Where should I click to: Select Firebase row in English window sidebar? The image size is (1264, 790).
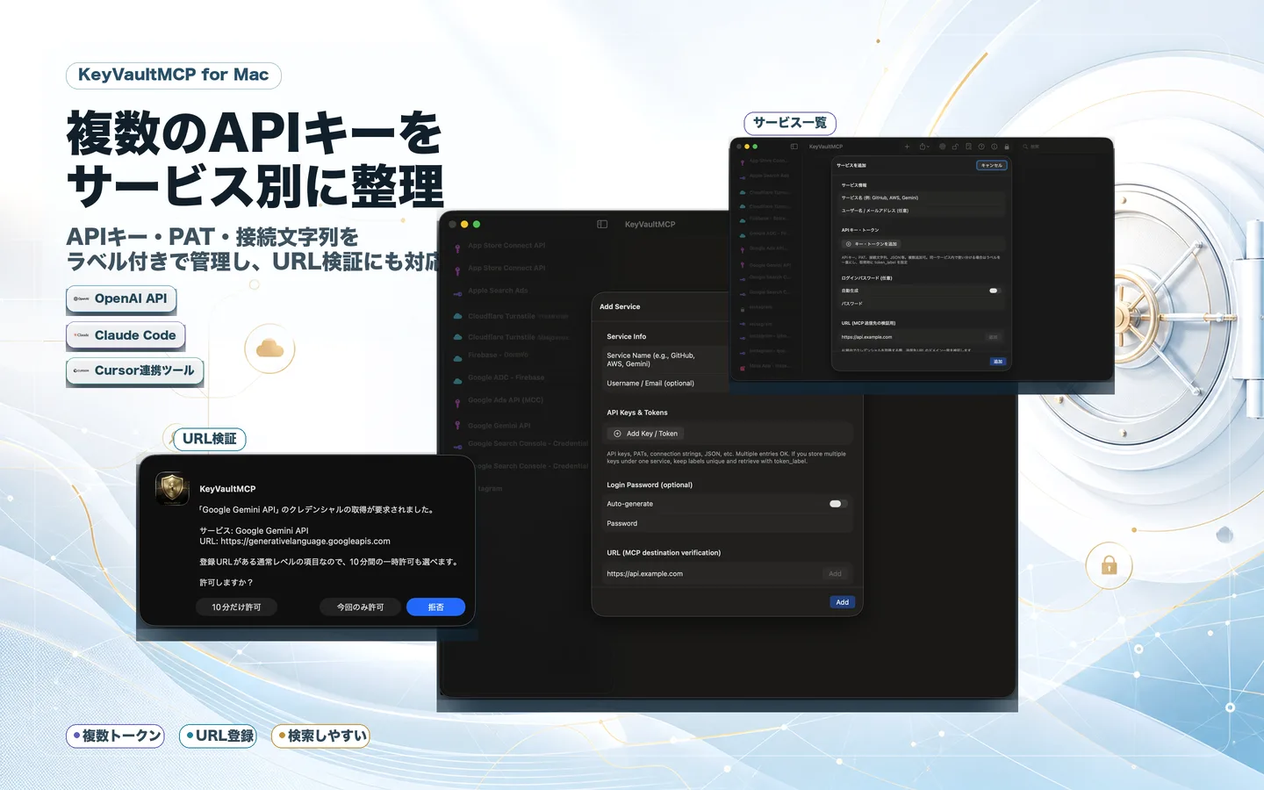coord(498,355)
